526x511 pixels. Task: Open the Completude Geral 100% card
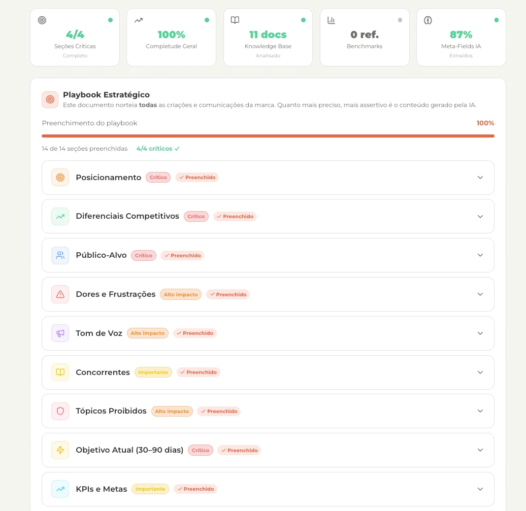[172, 37]
